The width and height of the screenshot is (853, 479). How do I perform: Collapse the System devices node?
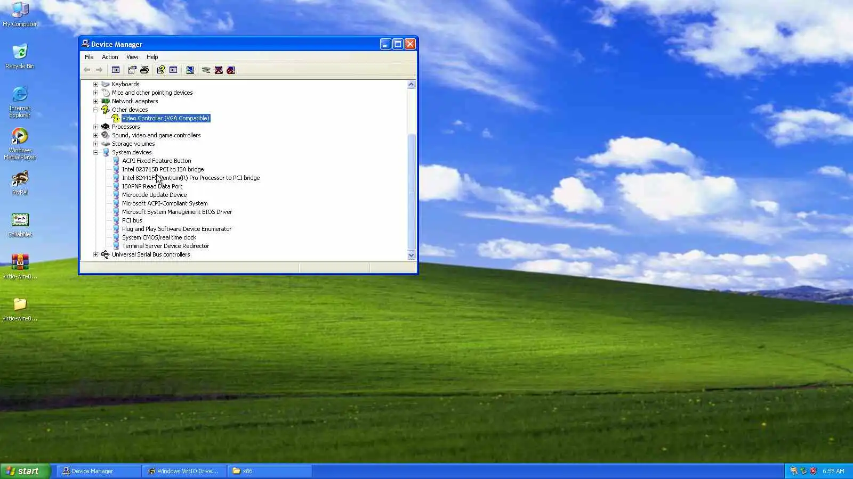[x=96, y=152]
